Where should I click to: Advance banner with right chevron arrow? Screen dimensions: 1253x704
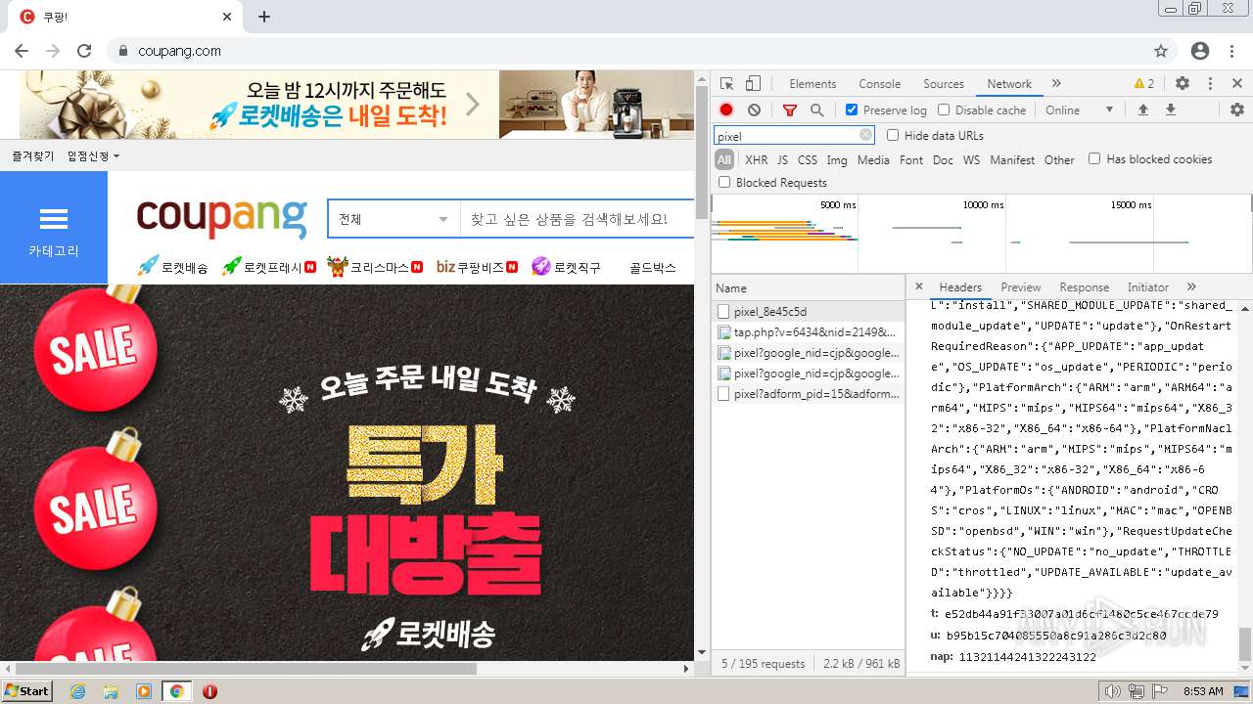tap(473, 104)
